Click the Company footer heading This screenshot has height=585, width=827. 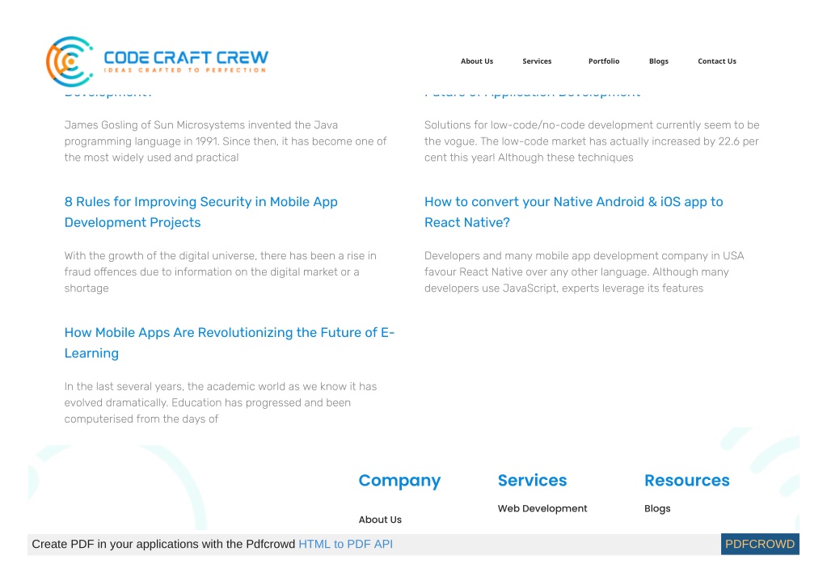click(399, 481)
